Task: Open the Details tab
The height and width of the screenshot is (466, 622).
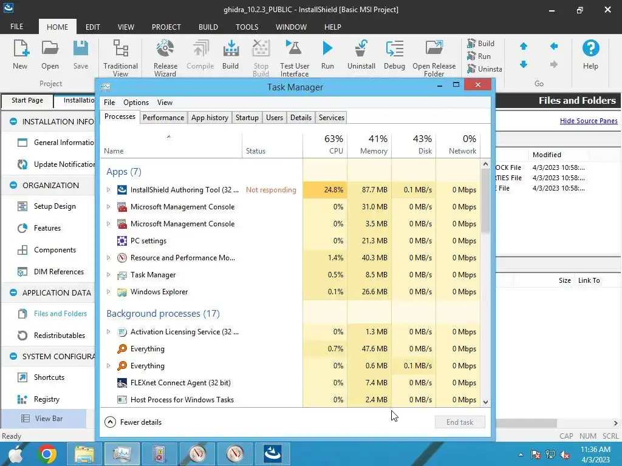Action: click(301, 118)
